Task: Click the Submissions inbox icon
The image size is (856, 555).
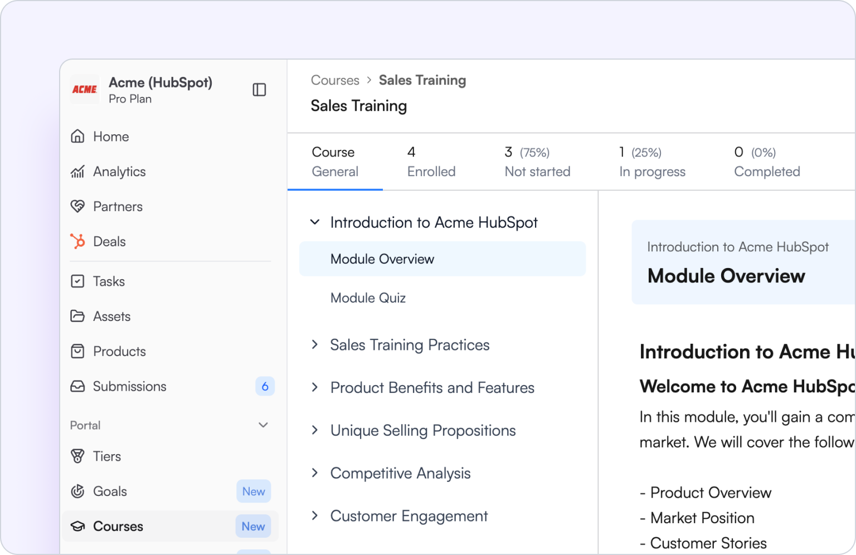Action: (78, 386)
